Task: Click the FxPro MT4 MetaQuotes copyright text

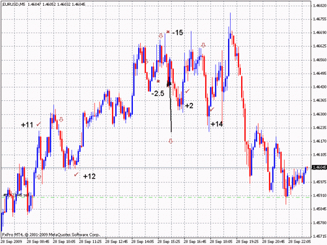Action: pos(51,235)
